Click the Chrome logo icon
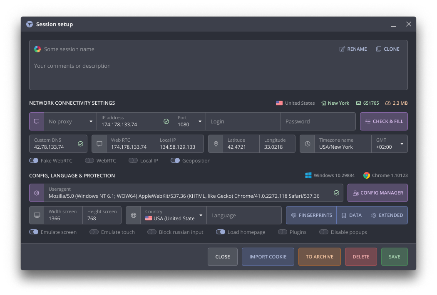The height and width of the screenshot is (295, 437). tap(367, 175)
